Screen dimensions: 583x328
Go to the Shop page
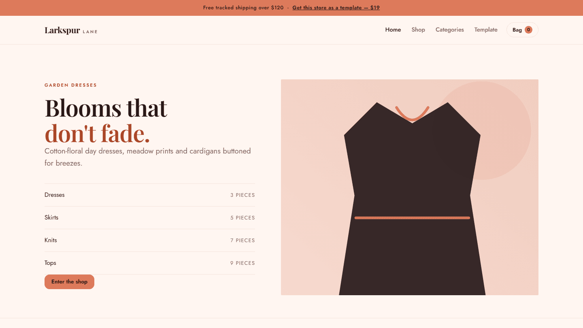coord(418,30)
